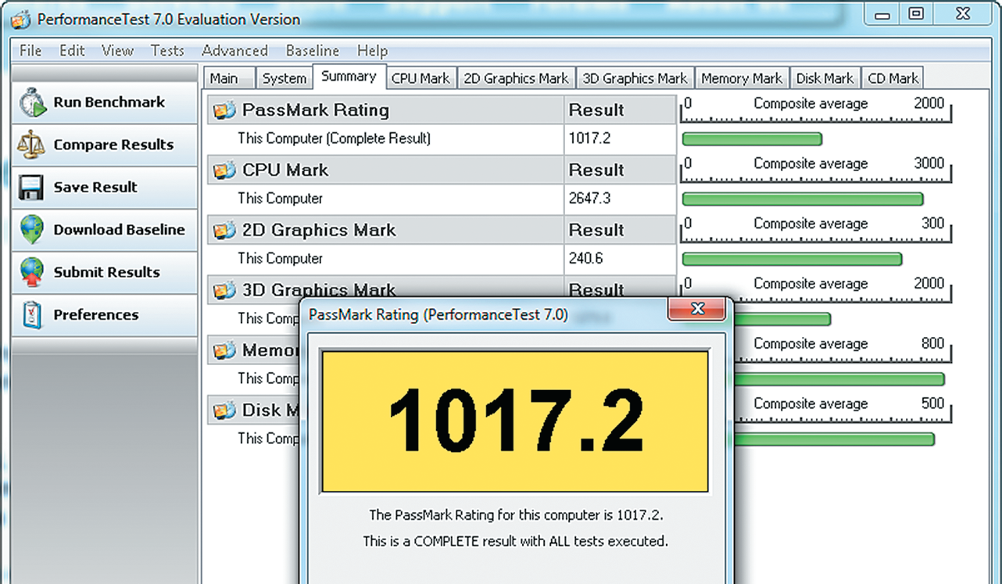Click the Submit Results button

(x=105, y=273)
